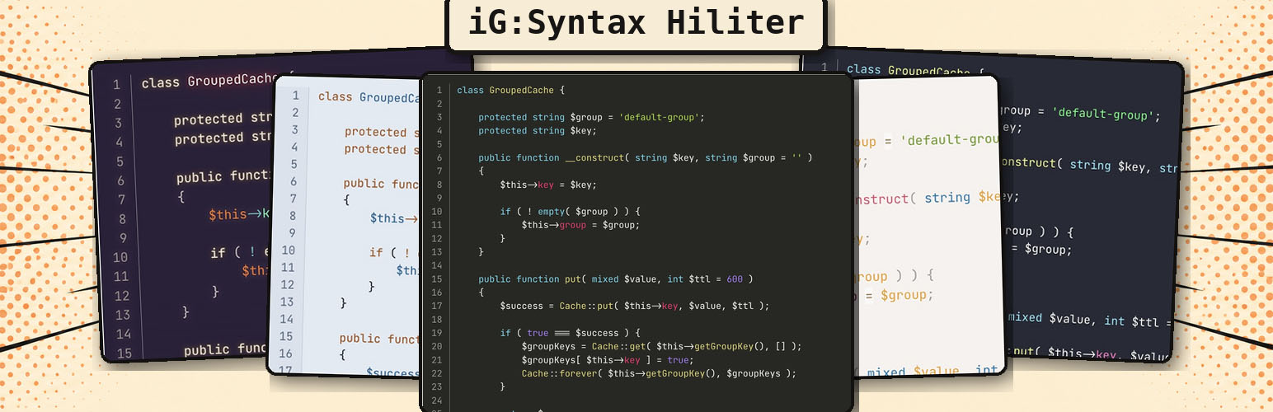Click the iG:Syntax Hiliter title banner
The width and height of the screenshot is (1273, 412).
tap(636, 24)
